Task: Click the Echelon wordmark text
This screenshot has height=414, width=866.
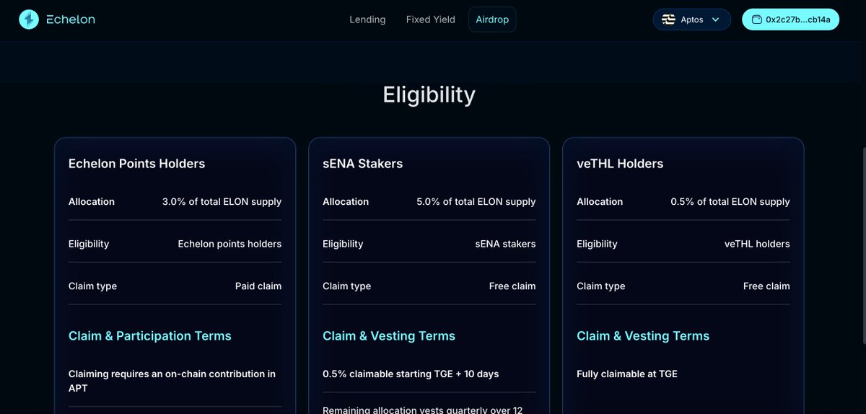Action: coord(70,19)
